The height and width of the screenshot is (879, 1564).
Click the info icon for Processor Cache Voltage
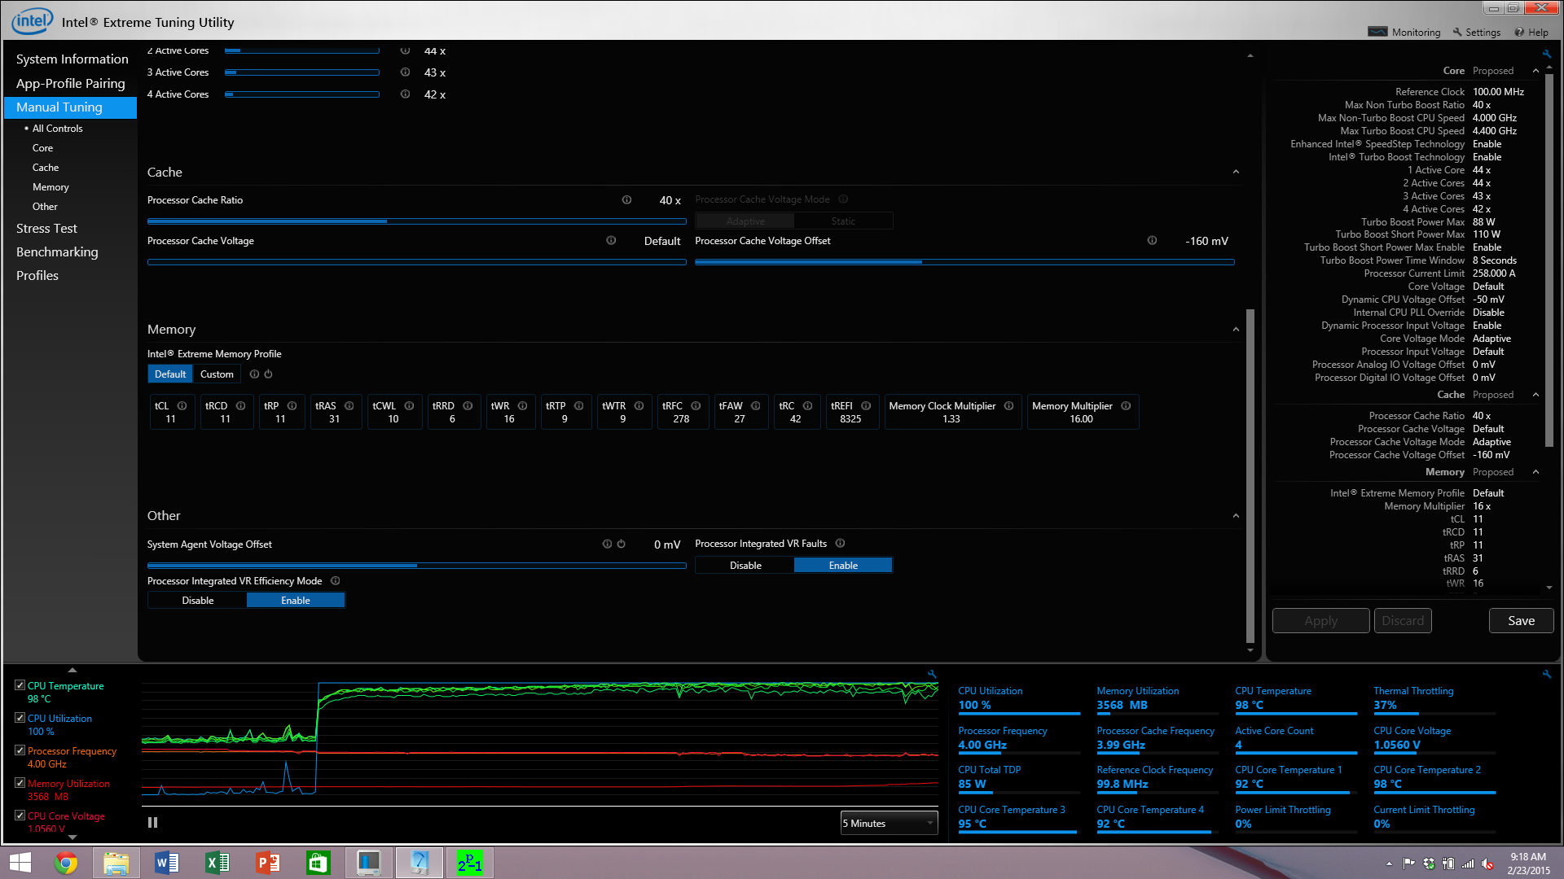(611, 241)
